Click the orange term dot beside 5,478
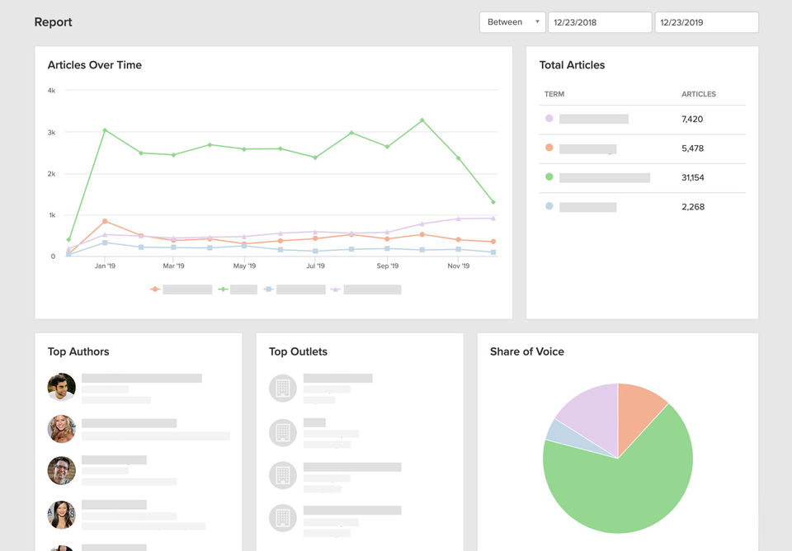 [x=549, y=148]
